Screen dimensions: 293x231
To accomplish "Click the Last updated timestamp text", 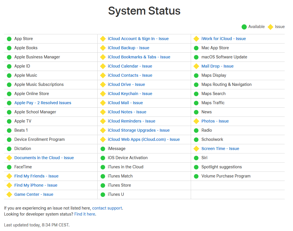I will (x=37, y=225).
